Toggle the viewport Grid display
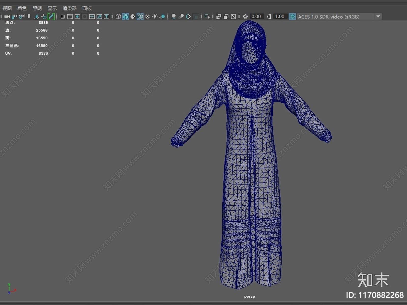This screenshot has width=407, height=305. (63, 17)
